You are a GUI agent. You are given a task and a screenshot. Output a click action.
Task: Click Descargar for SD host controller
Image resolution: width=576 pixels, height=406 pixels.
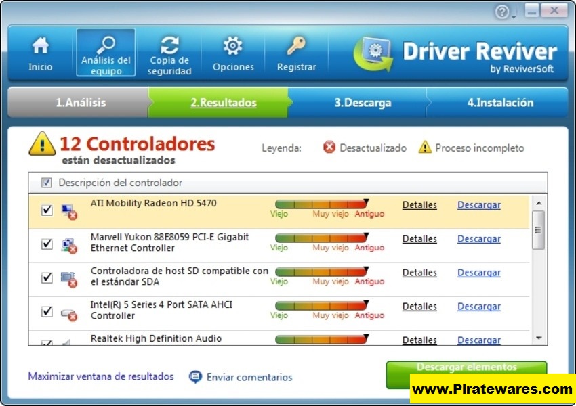coord(478,273)
